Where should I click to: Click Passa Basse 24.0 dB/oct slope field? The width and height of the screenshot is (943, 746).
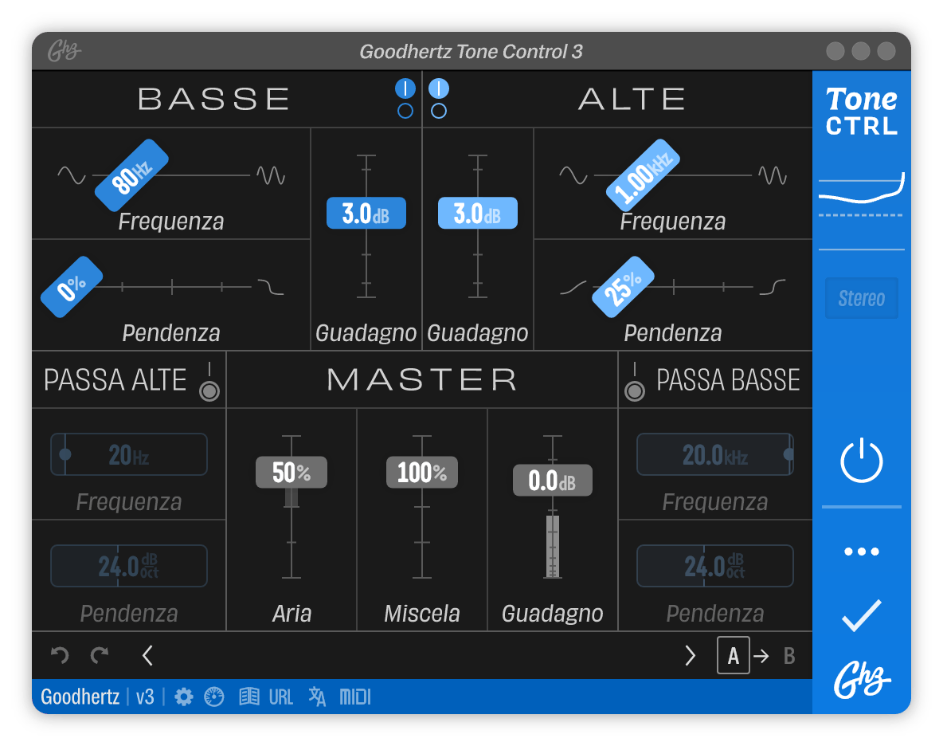715,566
